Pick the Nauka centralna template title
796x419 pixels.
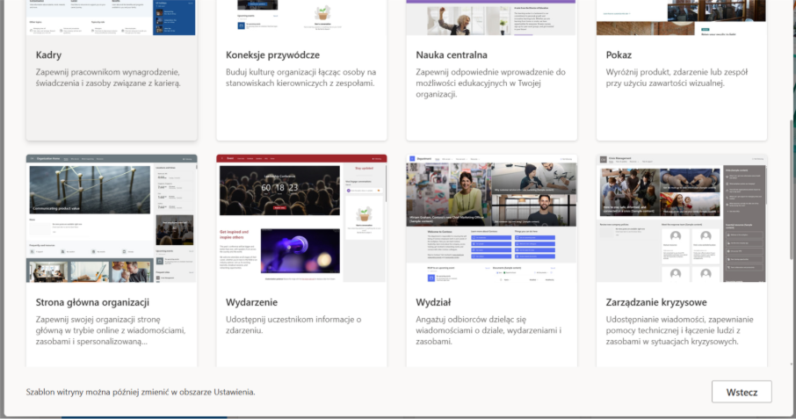[x=452, y=54]
